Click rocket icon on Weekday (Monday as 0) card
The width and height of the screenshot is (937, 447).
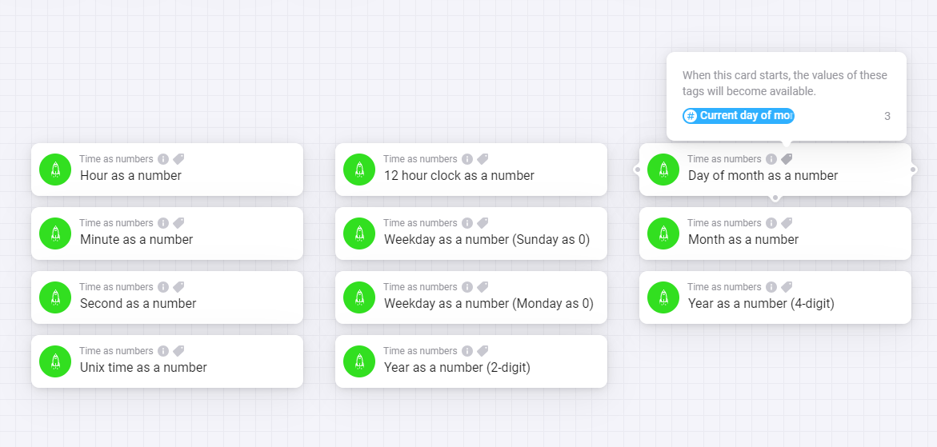coord(359,297)
